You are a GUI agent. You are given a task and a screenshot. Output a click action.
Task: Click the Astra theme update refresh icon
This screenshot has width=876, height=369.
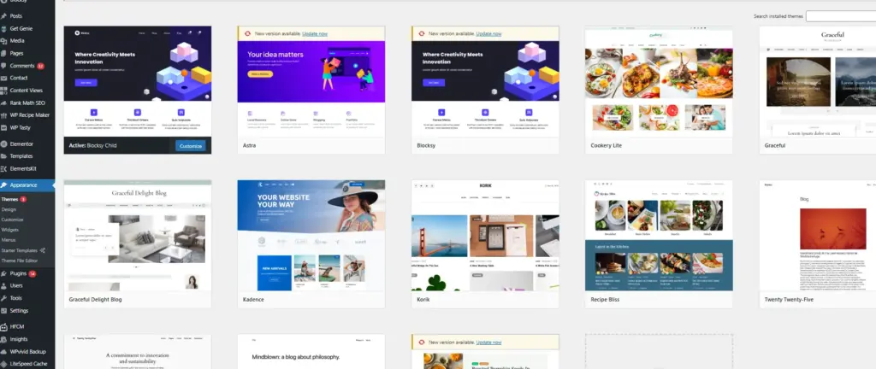[246, 33]
